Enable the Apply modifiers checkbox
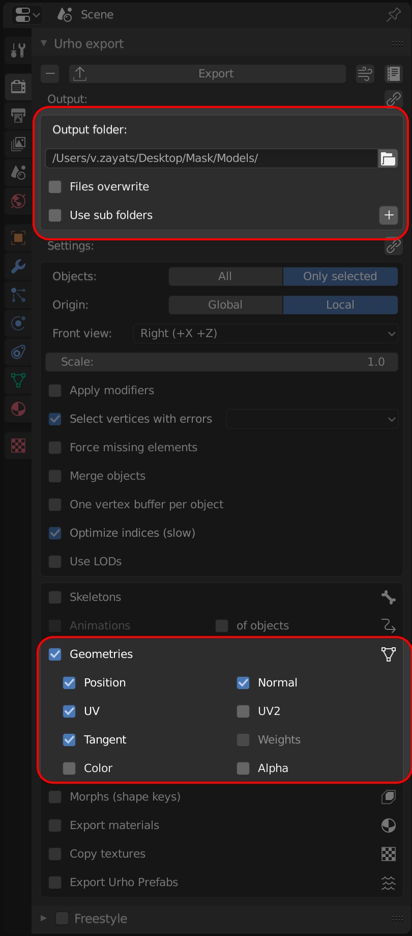 pyautogui.click(x=55, y=391)
